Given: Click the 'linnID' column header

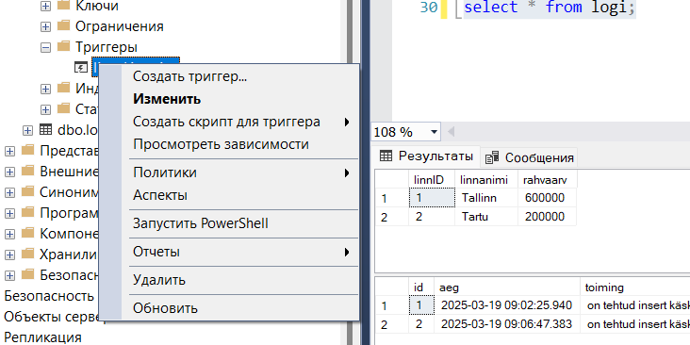Looking at the screenshot, I should point(432,179).
